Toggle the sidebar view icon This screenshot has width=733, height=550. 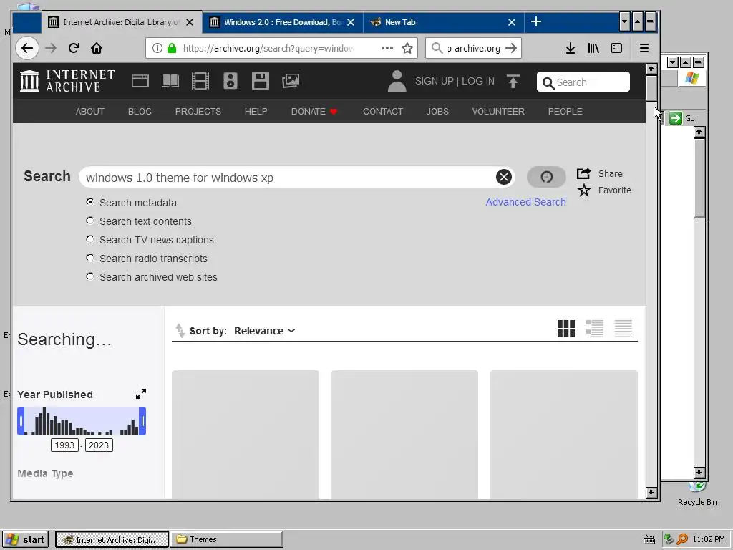[x=616, y=48]
